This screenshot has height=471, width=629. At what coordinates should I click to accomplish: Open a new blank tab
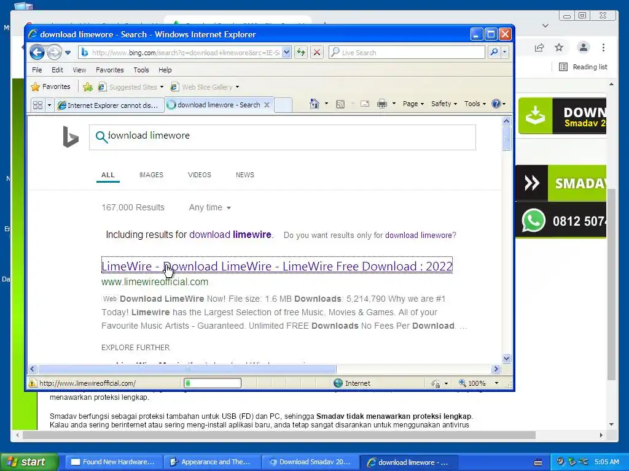pyautogui.click(x=283, y=105)
